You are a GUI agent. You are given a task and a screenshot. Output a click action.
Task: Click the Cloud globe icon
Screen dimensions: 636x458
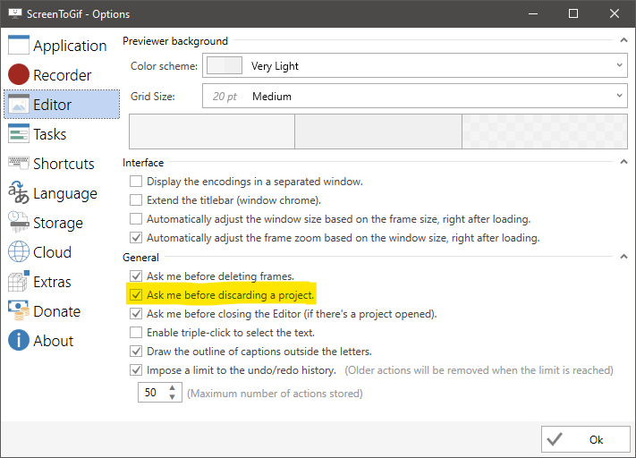pyautogui.click(x=19, y=251)
